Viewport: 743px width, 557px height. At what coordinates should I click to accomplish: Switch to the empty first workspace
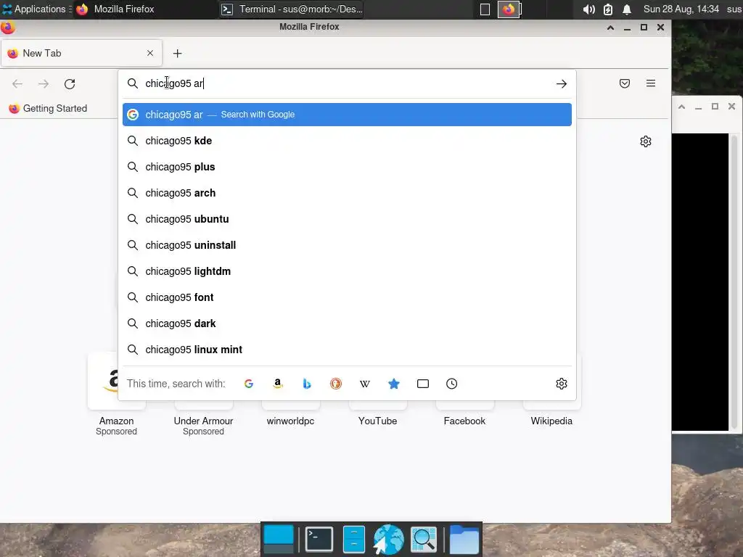click(485, 9)
